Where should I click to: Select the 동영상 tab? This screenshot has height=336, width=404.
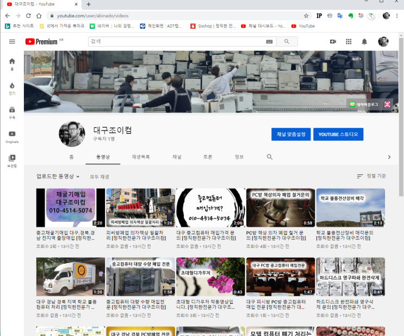coord(103,157)
